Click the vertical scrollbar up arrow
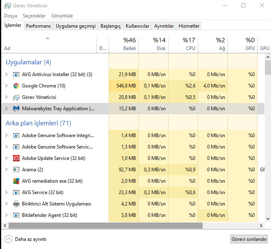The width and height of the screenshot is (271, 249). point(268,57)
